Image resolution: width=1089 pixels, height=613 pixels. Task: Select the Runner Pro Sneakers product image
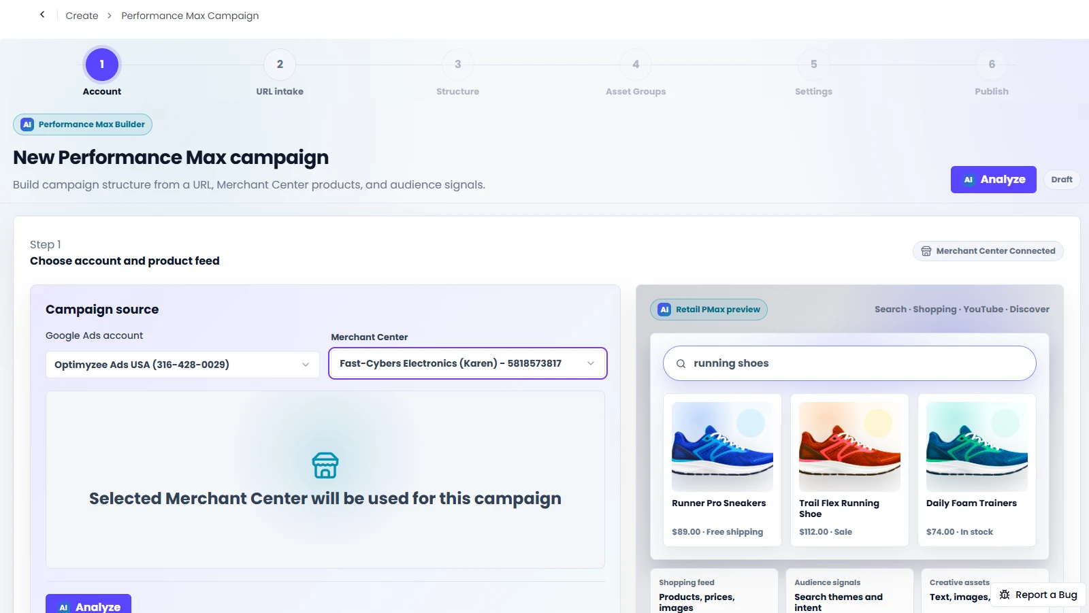coord(722,447)
